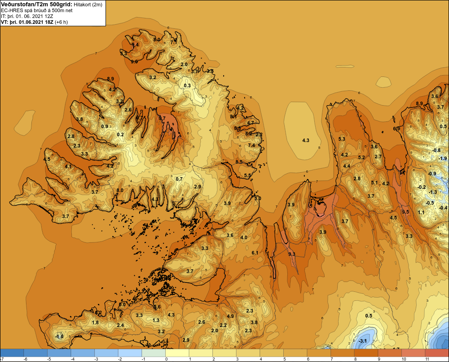Click the '9.5' temperature value
This screenshot has height=362, width=449.
(405, 212)
